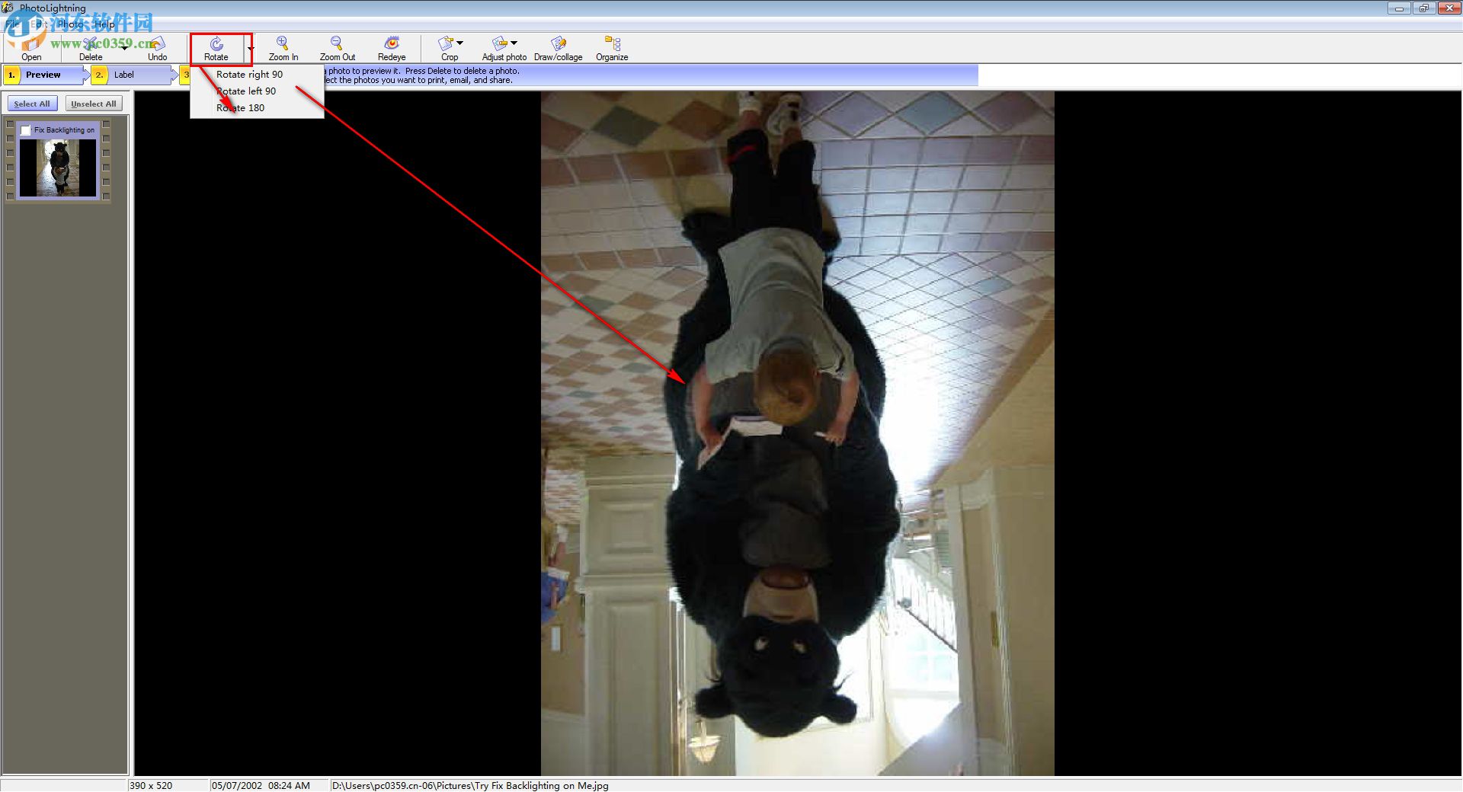
Task: Switch to step 1 Preview tab
Action: (44, 75)
